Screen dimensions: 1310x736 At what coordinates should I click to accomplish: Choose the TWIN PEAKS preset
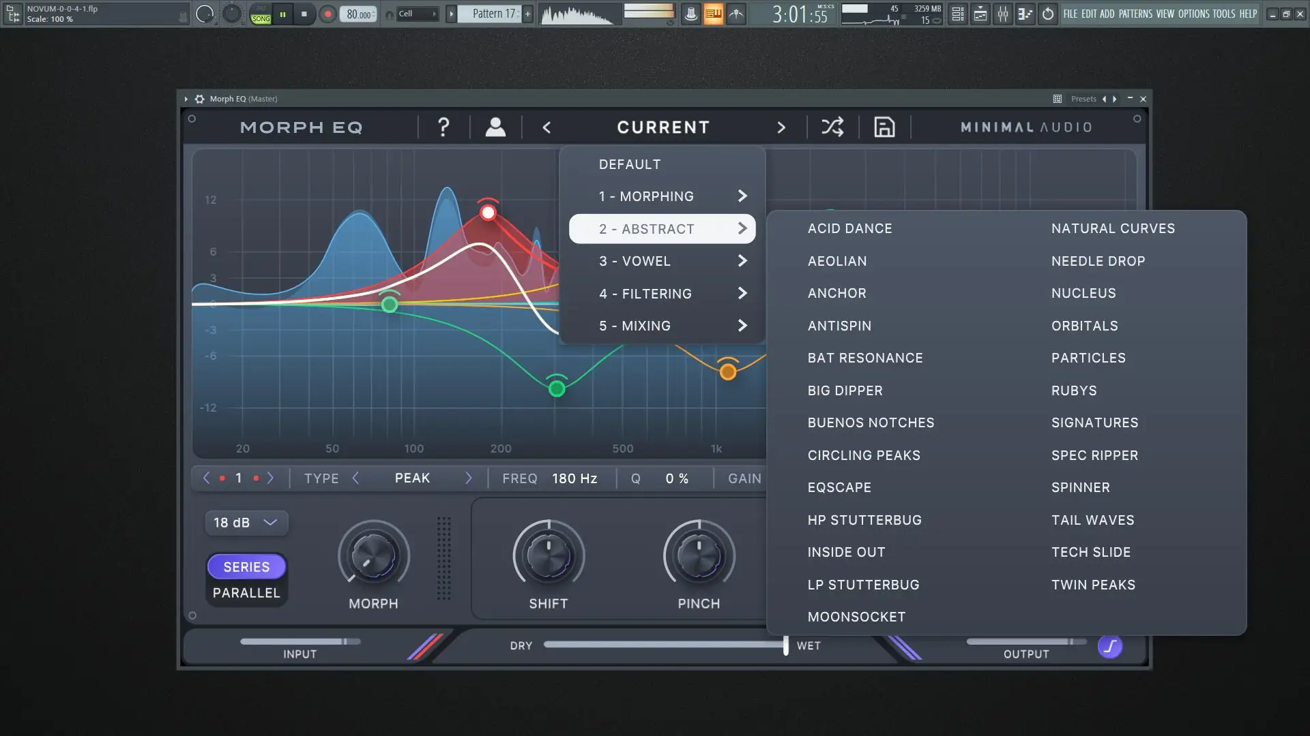pyautogui.click(x=1093, y=585)
